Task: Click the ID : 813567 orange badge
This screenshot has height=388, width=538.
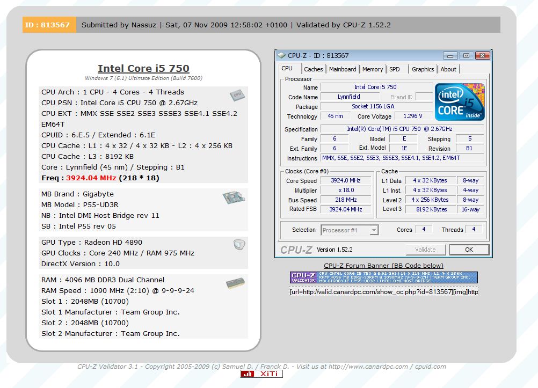Action: click(49, 25)
